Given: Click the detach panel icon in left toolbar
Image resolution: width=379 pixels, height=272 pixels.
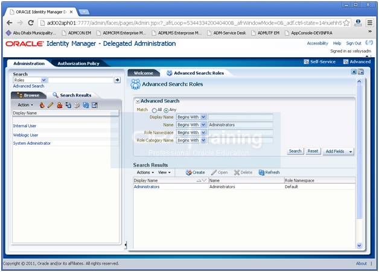Looking at the screenshot, I should [x=95, y=105].
